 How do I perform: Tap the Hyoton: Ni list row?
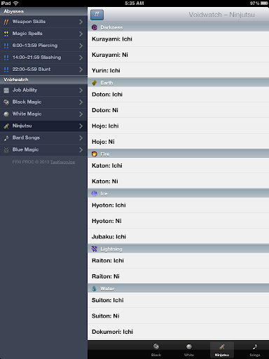(179, 221)
